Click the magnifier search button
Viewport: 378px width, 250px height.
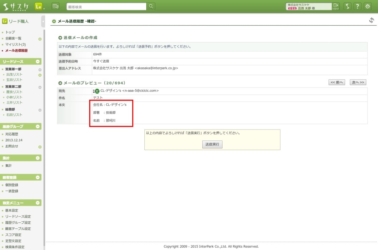151,6
